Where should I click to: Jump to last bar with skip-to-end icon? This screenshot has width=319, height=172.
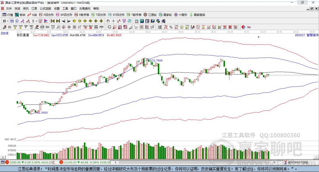click(58, 21)
